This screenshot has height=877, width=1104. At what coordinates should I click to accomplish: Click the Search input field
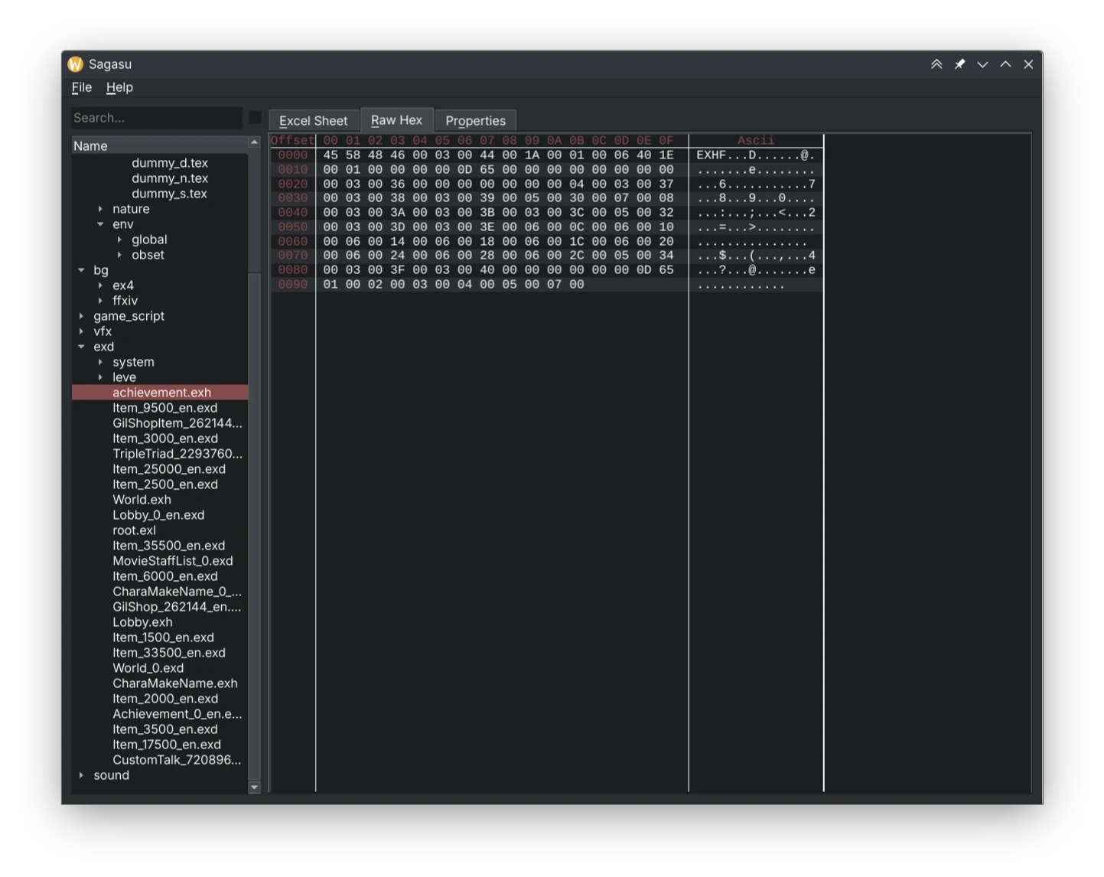(157, 118)
